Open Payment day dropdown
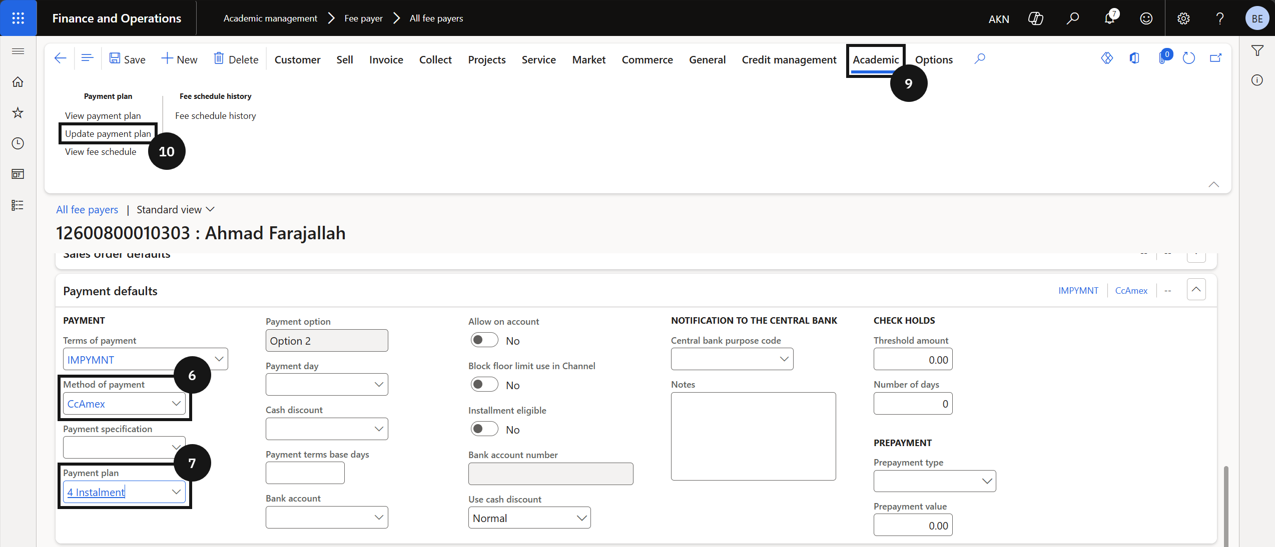This screenshot has width=1275, height=547. click(379, 385)
